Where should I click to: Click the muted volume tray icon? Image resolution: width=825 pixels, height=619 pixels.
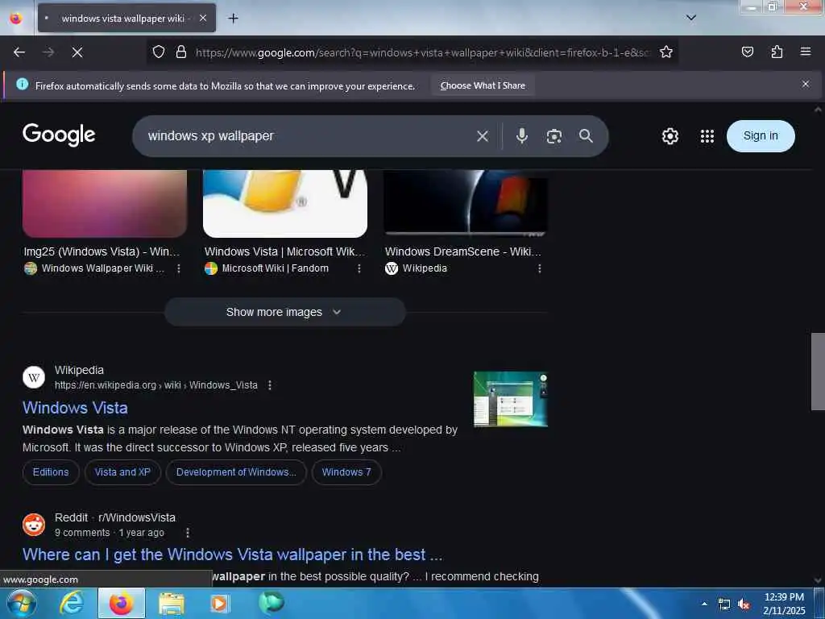(x=744, y=604)
